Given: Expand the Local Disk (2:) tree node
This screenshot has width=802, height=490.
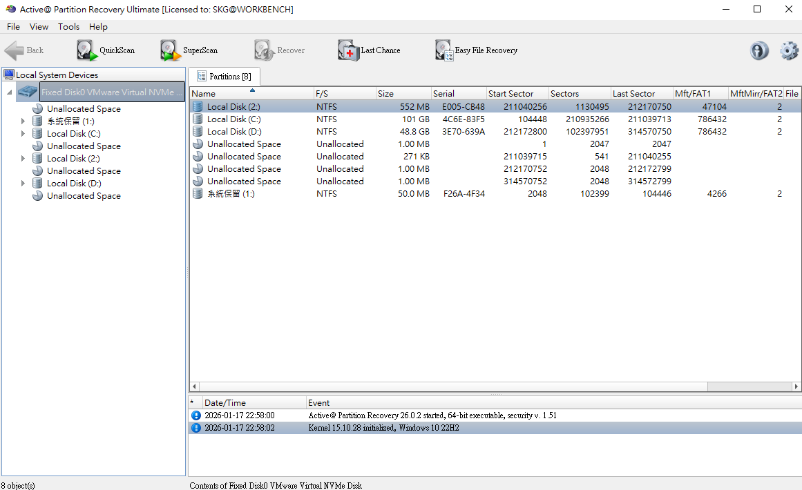Looking at the screenshot, I should pyautogui.click(x=23, y=159).
